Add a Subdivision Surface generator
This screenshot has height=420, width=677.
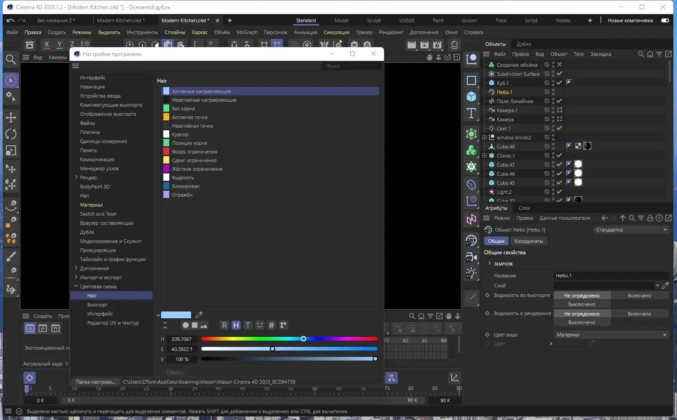tap(471, 134)
